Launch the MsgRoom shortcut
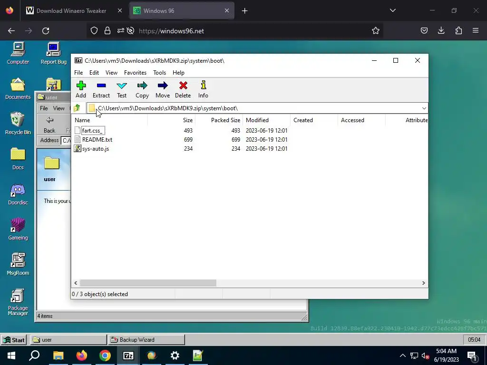Screen dimensions: 487x365 pos(18,264)
